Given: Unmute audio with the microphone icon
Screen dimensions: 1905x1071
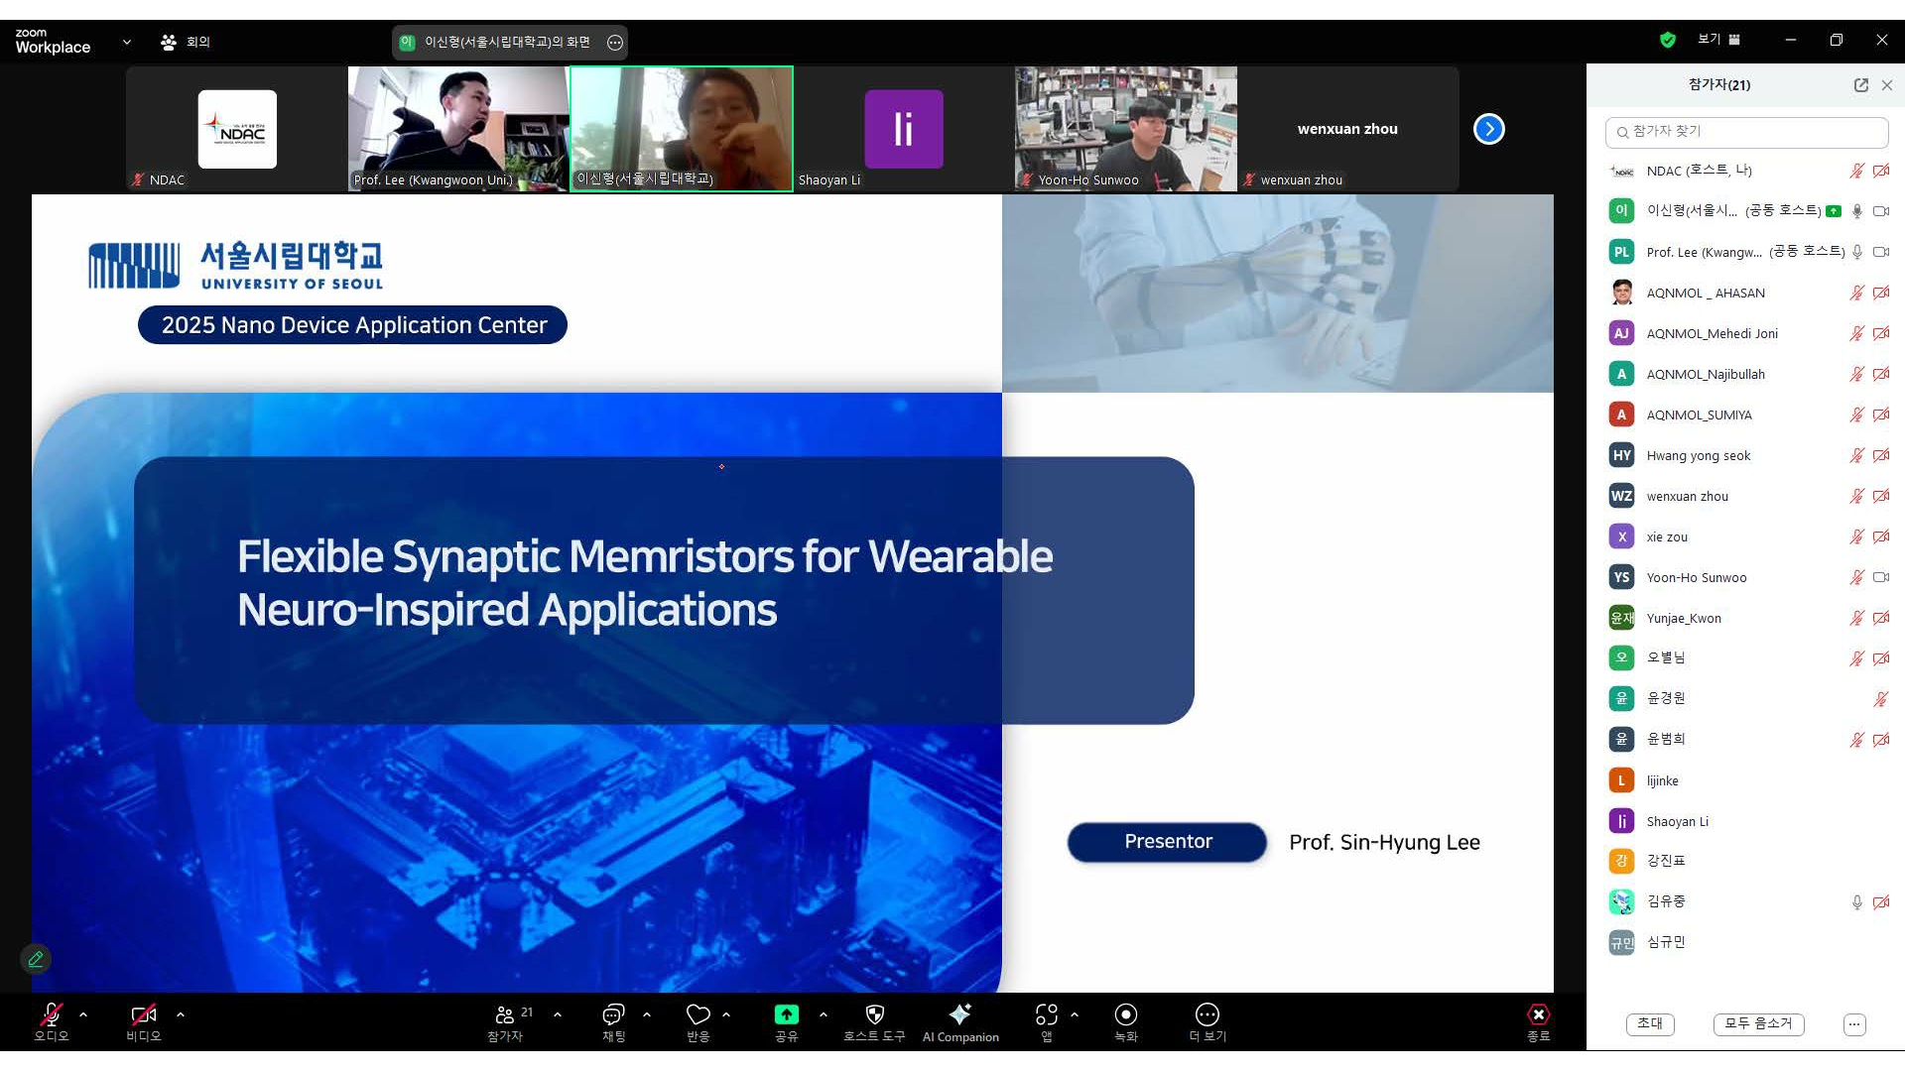Looking at the screenshot, I should point(51,1014).
